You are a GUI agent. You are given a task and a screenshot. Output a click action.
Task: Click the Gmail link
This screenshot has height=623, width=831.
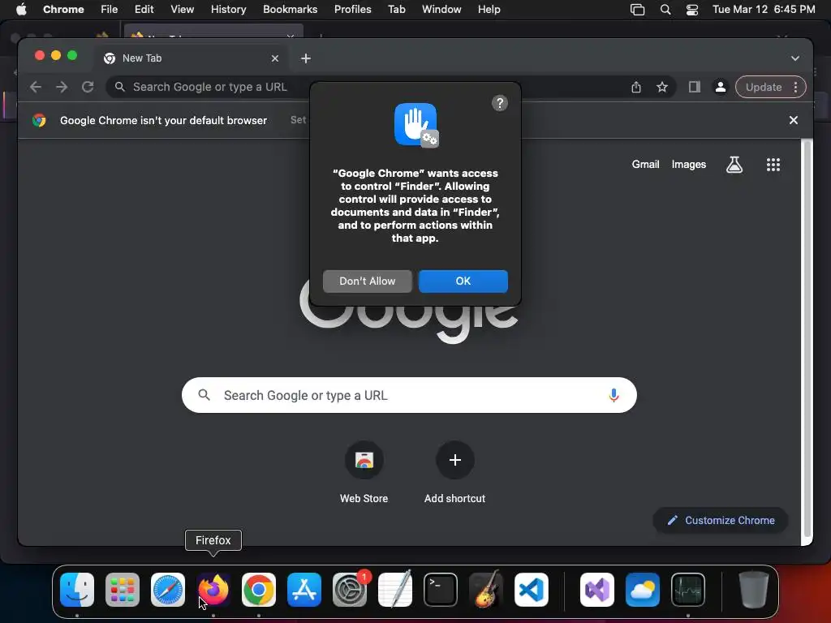click(645, 164)
